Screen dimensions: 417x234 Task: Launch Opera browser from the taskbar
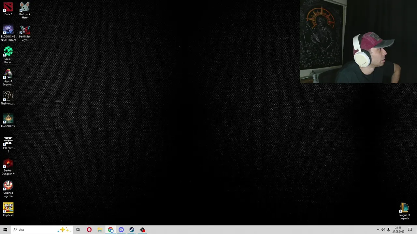tap(89, 230)
